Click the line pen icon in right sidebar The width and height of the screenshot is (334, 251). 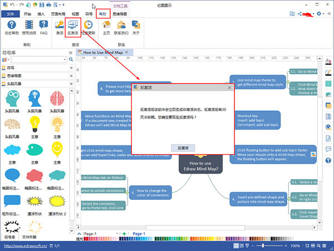point(328,73)
